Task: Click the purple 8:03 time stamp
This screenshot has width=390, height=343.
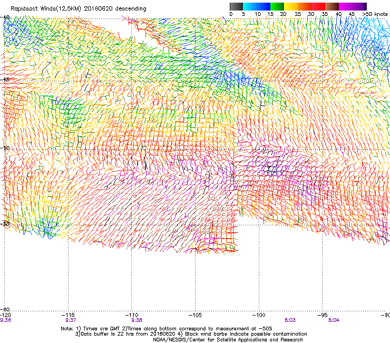Action: tap(290, 320)
